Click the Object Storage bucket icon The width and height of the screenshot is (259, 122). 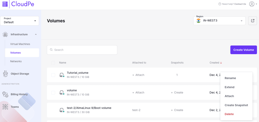point(6,74)
